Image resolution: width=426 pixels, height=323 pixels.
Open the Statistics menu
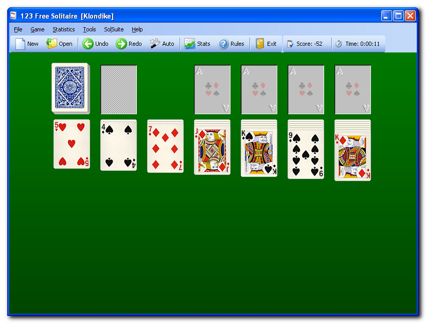[64, 29]
